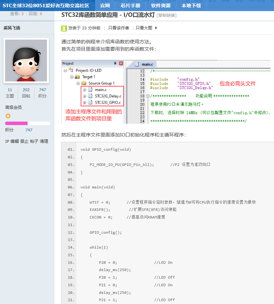Click the red close X in the Project panel

coord(121,63)
